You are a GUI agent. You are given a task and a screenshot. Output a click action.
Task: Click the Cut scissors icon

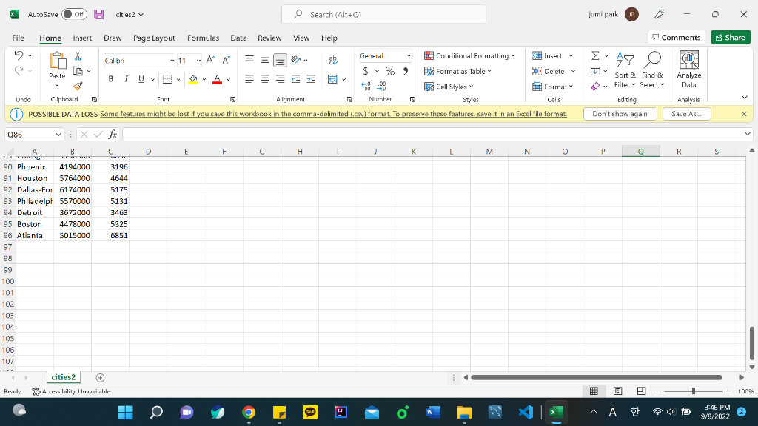(78, 56)
